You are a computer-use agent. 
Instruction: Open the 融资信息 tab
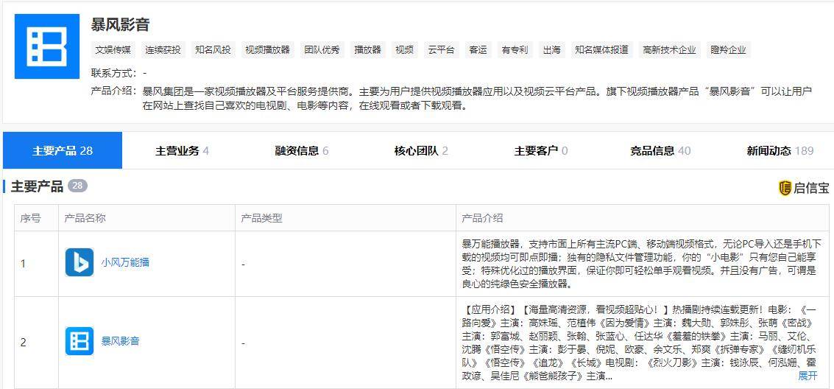302,150
